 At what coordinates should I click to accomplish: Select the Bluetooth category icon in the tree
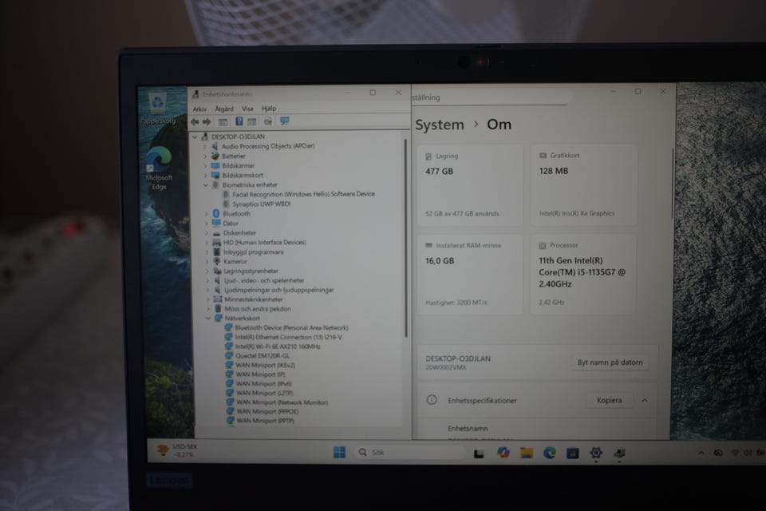click(x=216, y=214)
